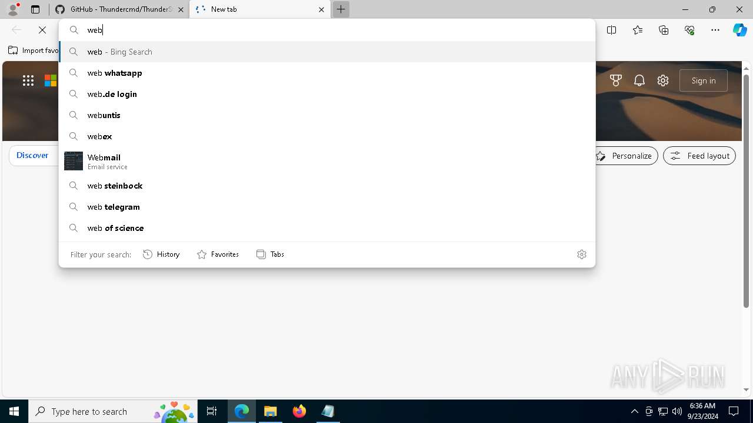
Task: Select the New tab tab
Action: coord(259,9)
